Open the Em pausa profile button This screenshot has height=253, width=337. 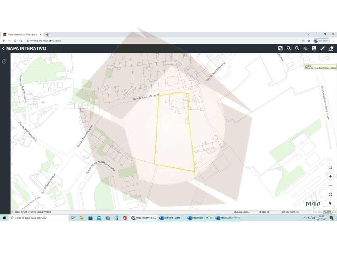(322, 41)
